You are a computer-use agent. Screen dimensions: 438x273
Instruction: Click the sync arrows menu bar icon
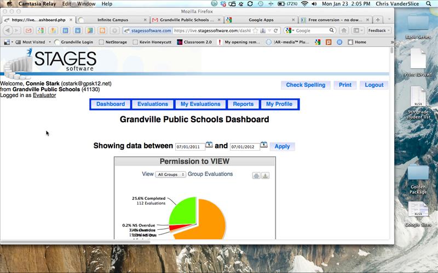(x=250, y=4)
